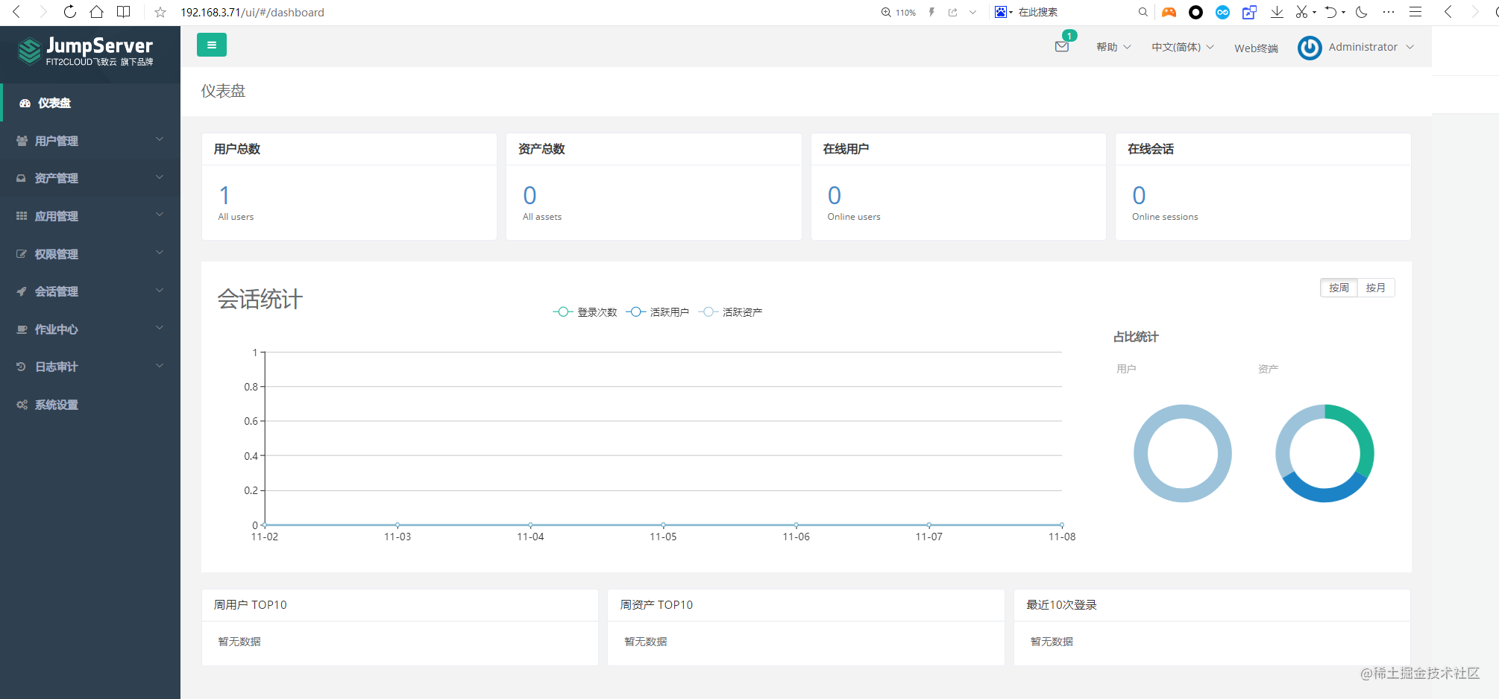
Task: Open the address bar dropdown chevron
Action: pos(972,12)
